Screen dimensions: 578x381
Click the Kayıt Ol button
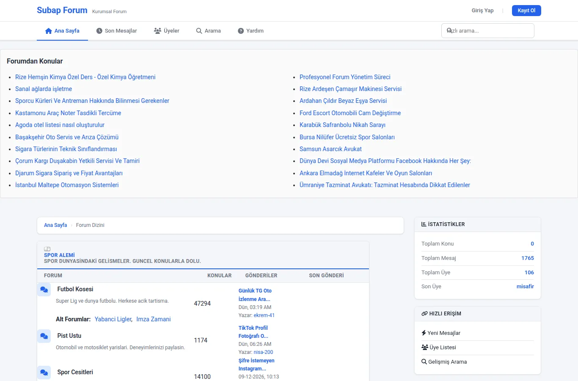click(x=526, y=11)
